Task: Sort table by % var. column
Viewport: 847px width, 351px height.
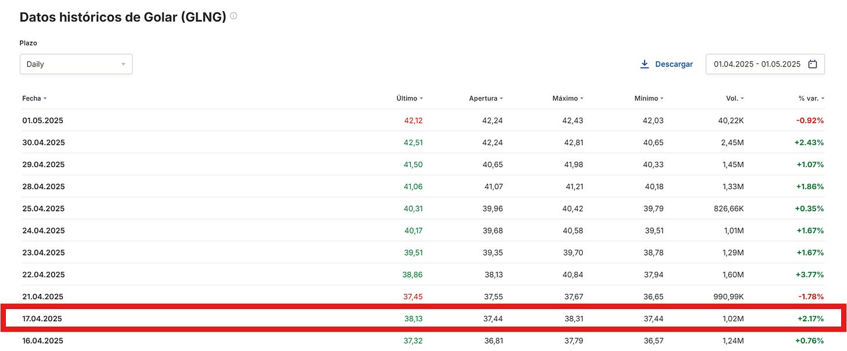Action: [x=811, y=98]
